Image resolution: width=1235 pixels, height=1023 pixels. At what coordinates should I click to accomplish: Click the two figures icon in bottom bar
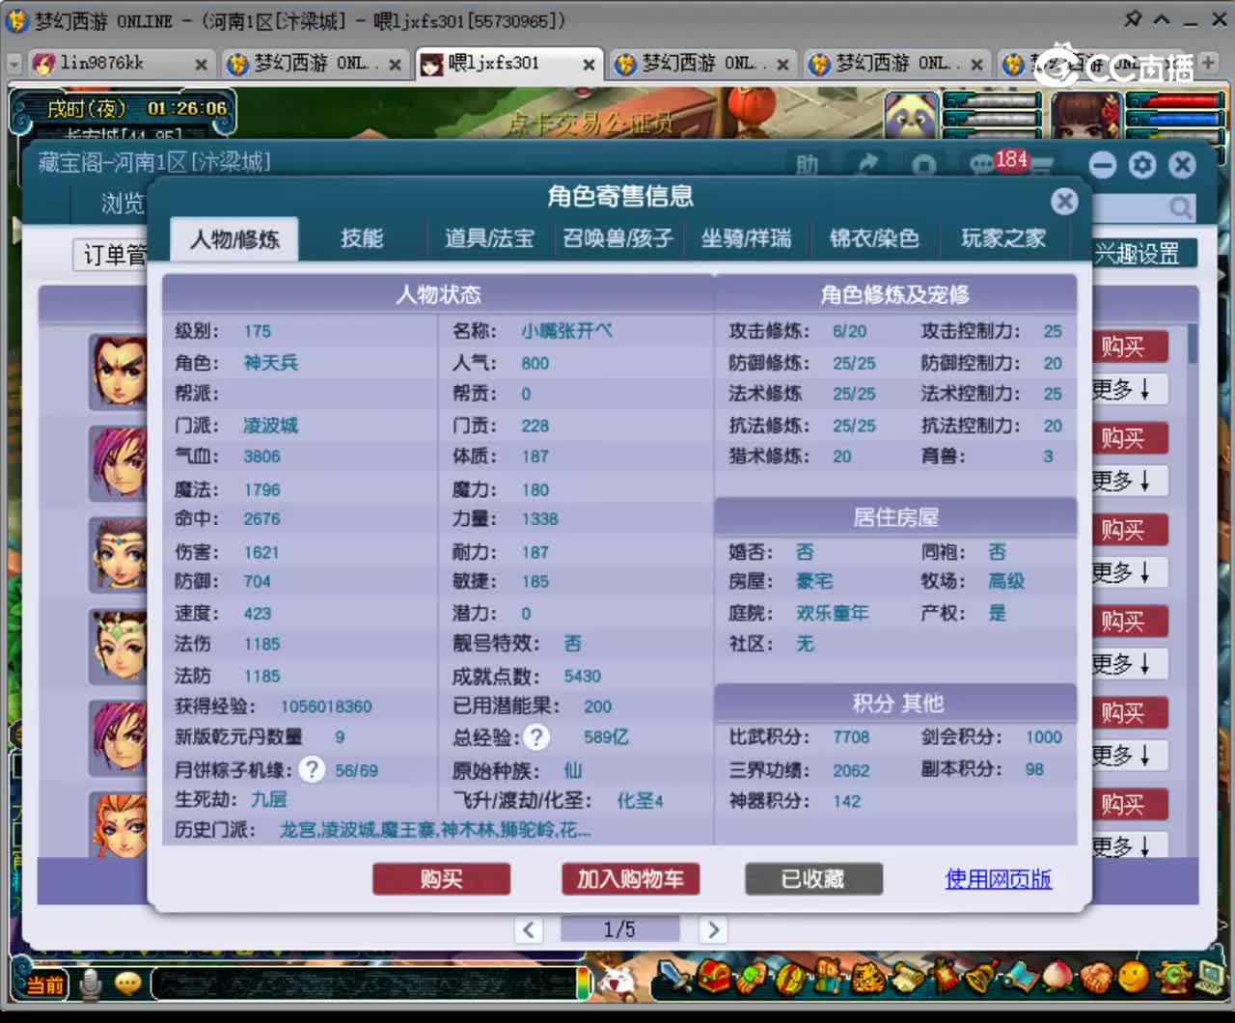pos(828,977)
